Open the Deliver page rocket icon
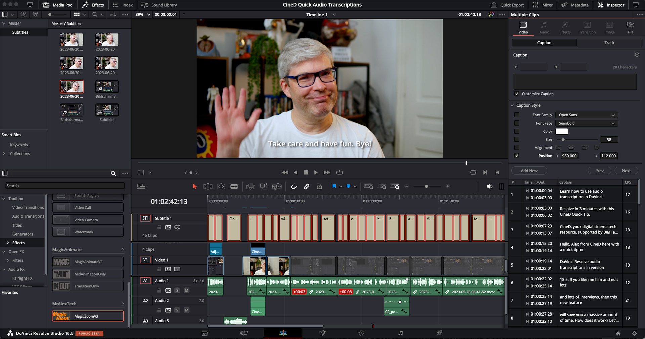The width and height of the screenshot is (645, 339). (439, 333)
